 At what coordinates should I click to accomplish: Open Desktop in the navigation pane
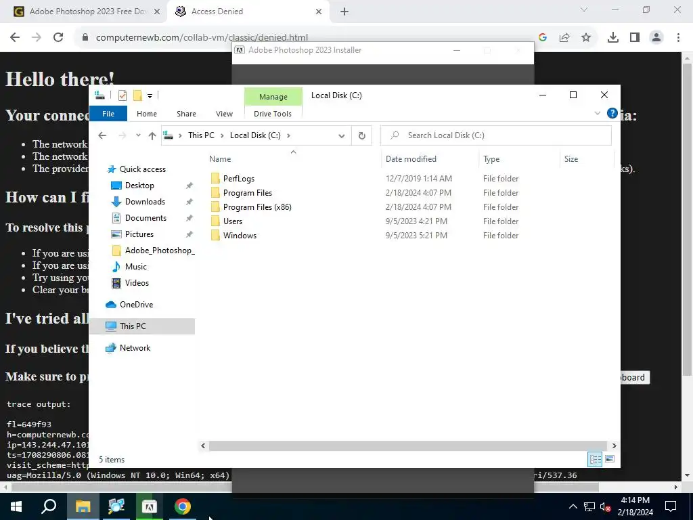139,186
